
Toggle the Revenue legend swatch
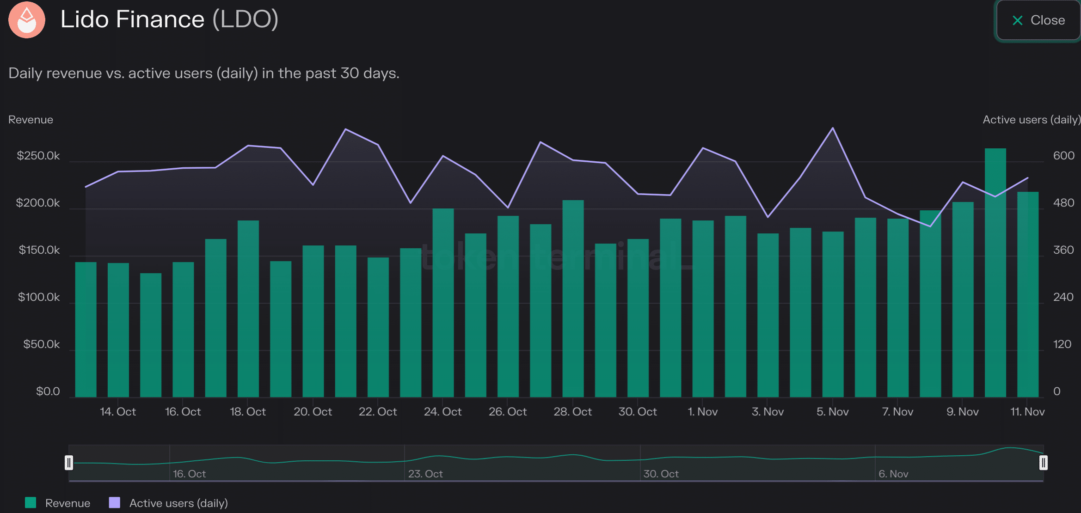[31, 503]
